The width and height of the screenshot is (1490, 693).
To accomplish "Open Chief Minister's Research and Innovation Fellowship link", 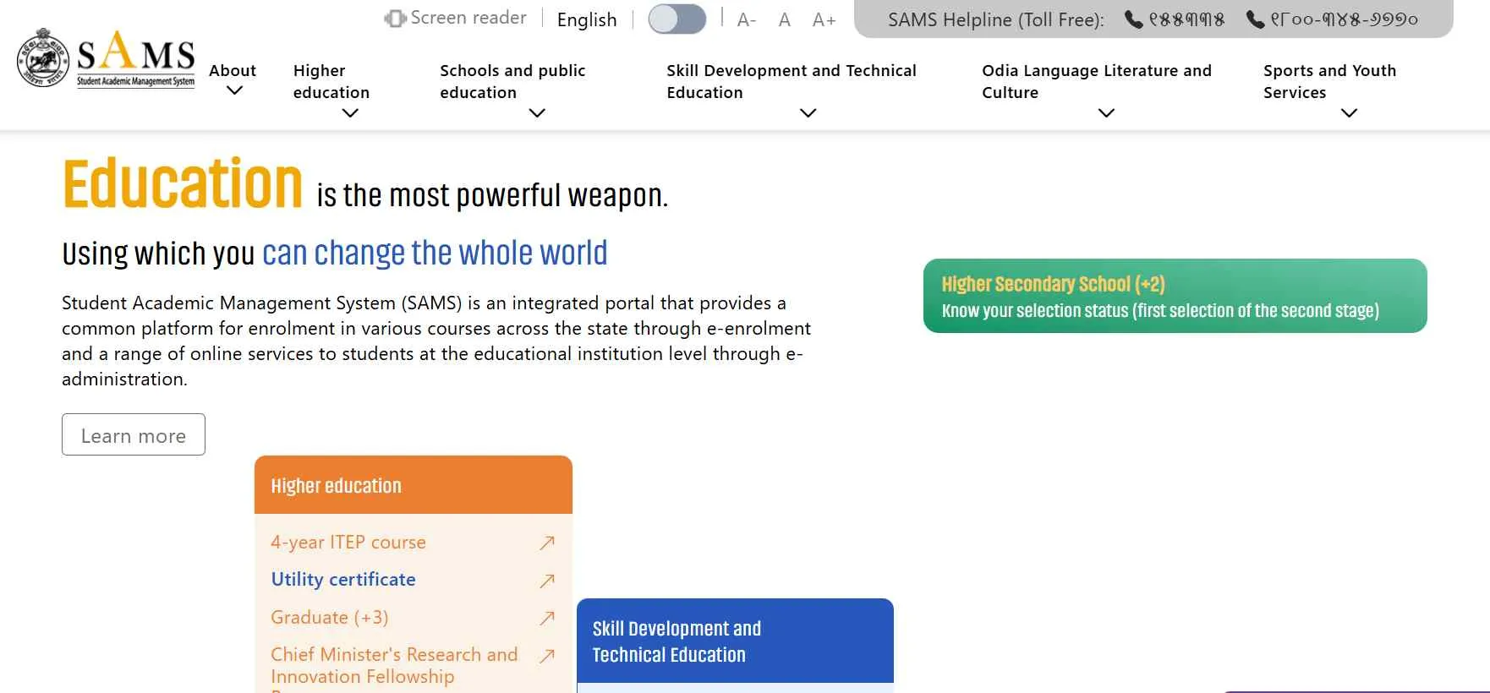I will click(394, 666).
